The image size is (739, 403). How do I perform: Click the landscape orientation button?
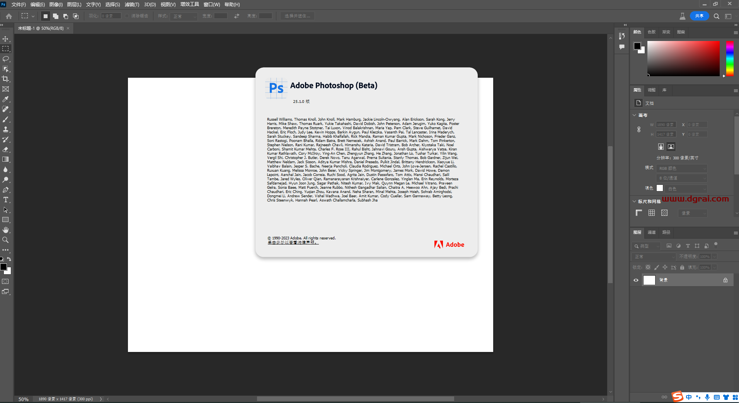(671, 147)
